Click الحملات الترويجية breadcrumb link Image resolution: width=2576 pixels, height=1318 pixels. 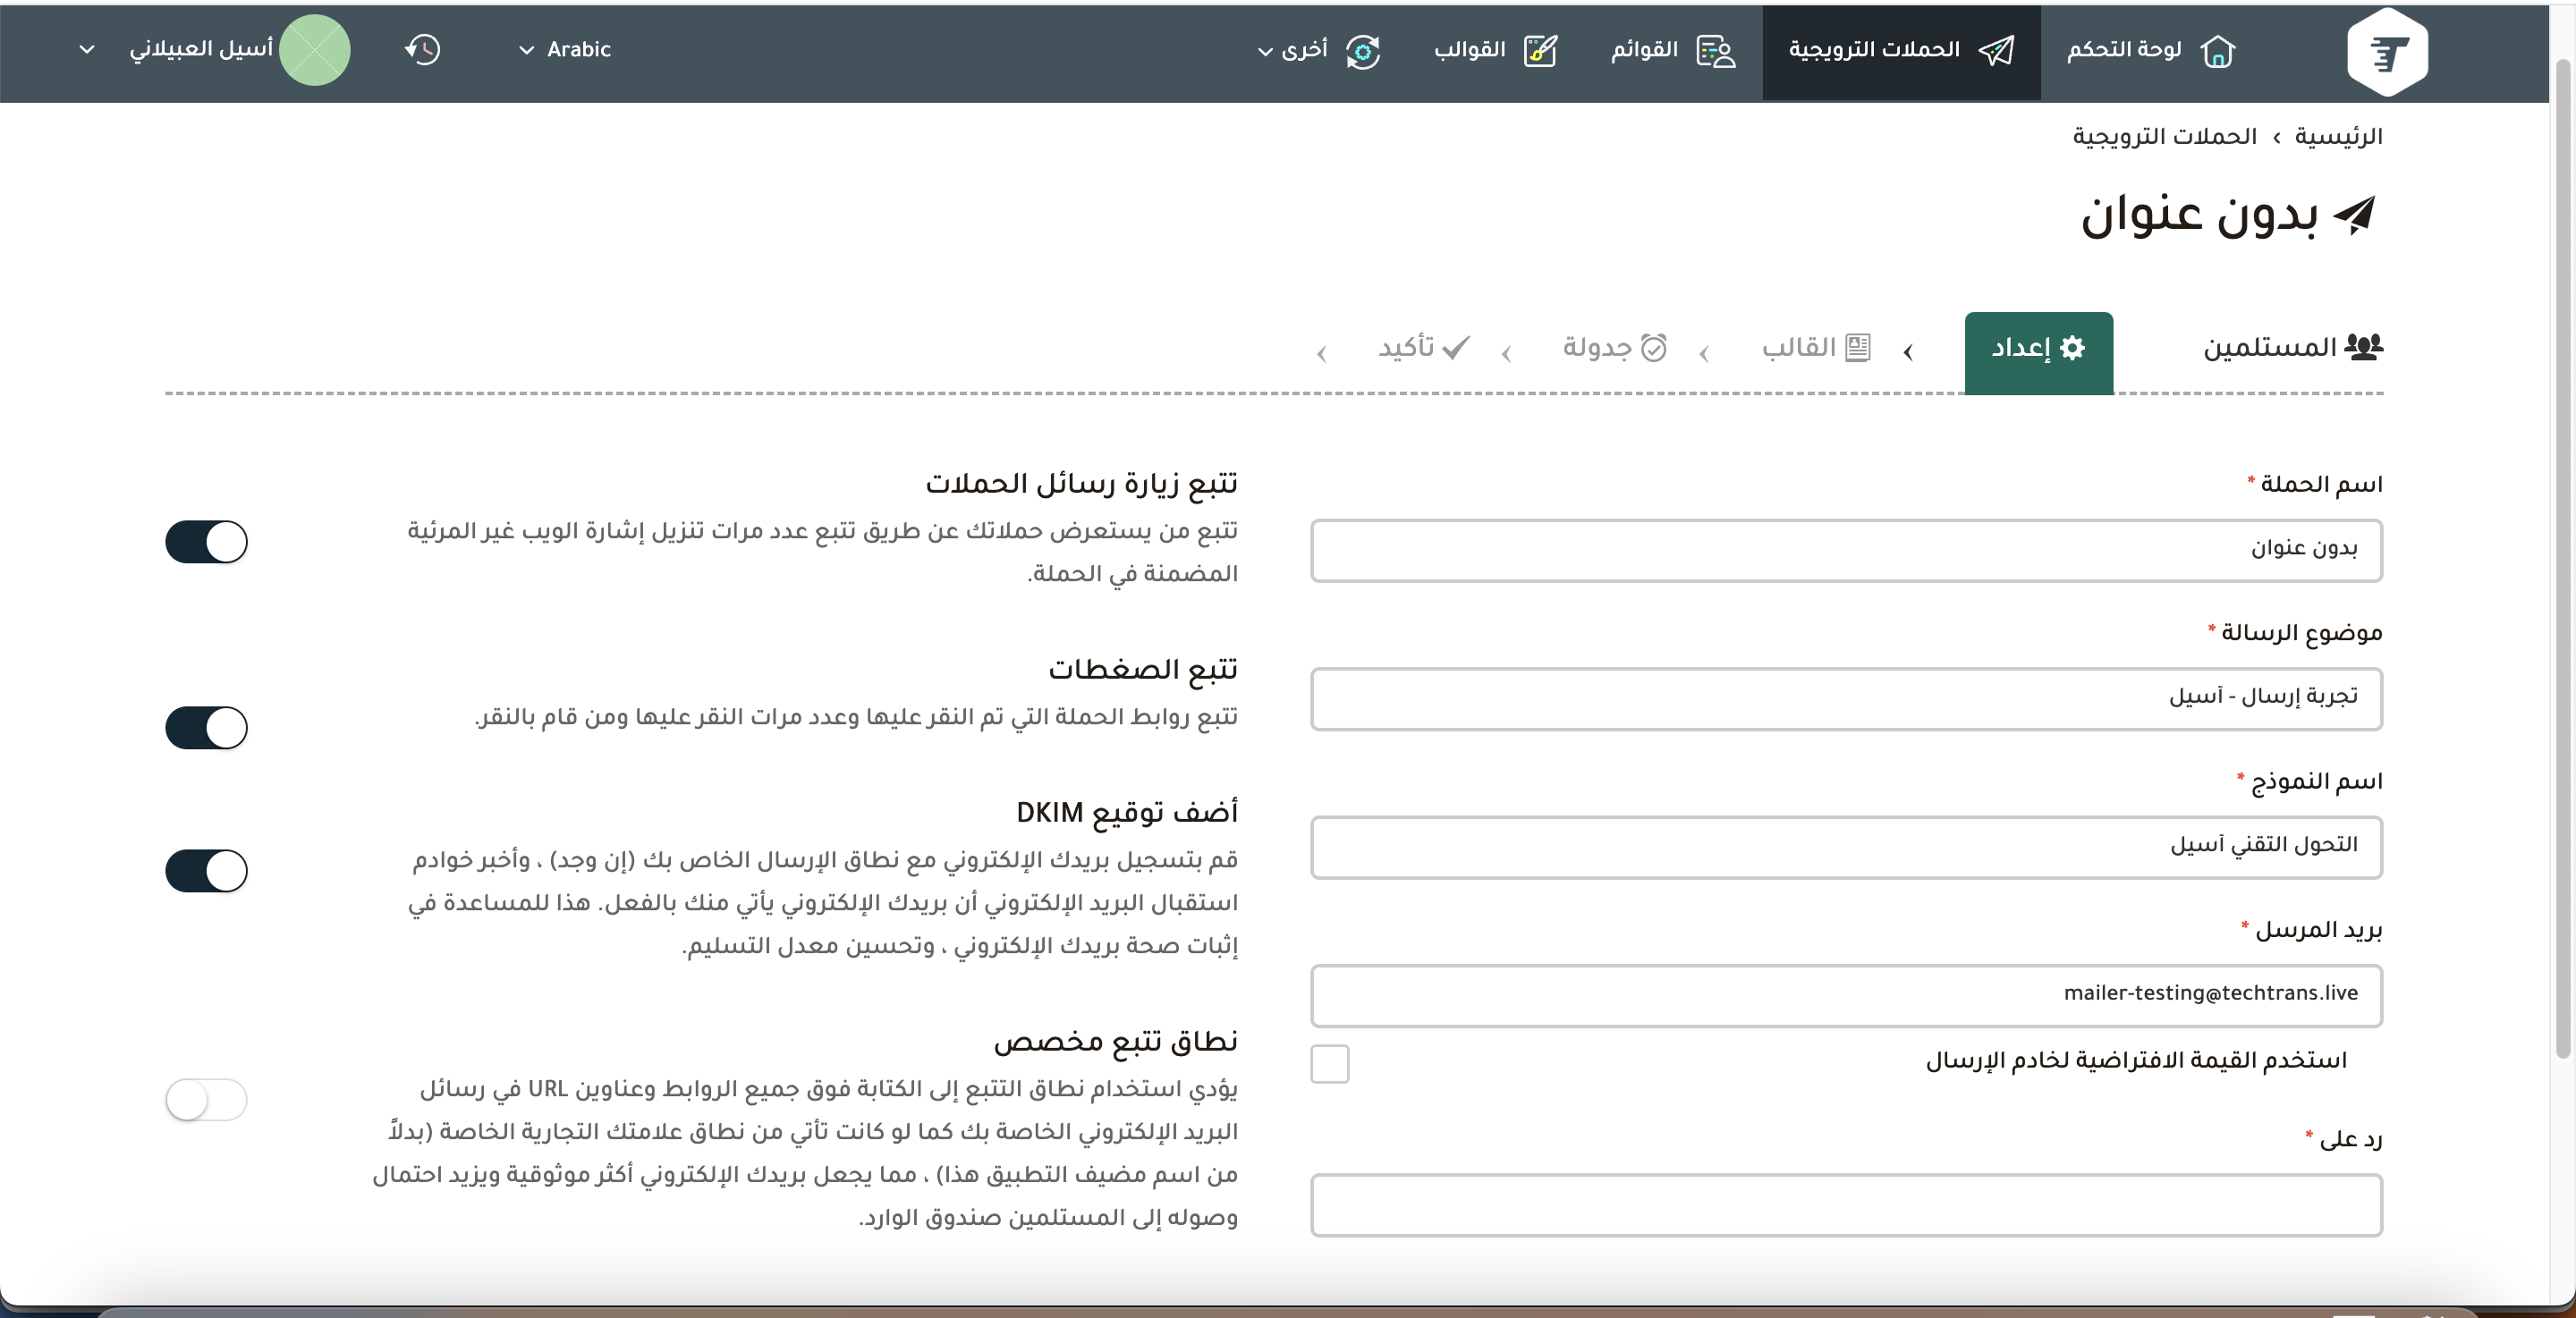pos(2164,136)
